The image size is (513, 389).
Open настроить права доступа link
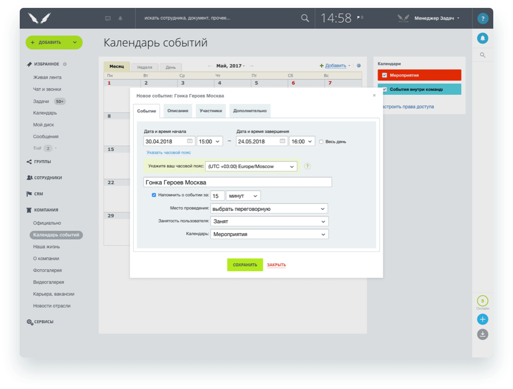point(408,106)
